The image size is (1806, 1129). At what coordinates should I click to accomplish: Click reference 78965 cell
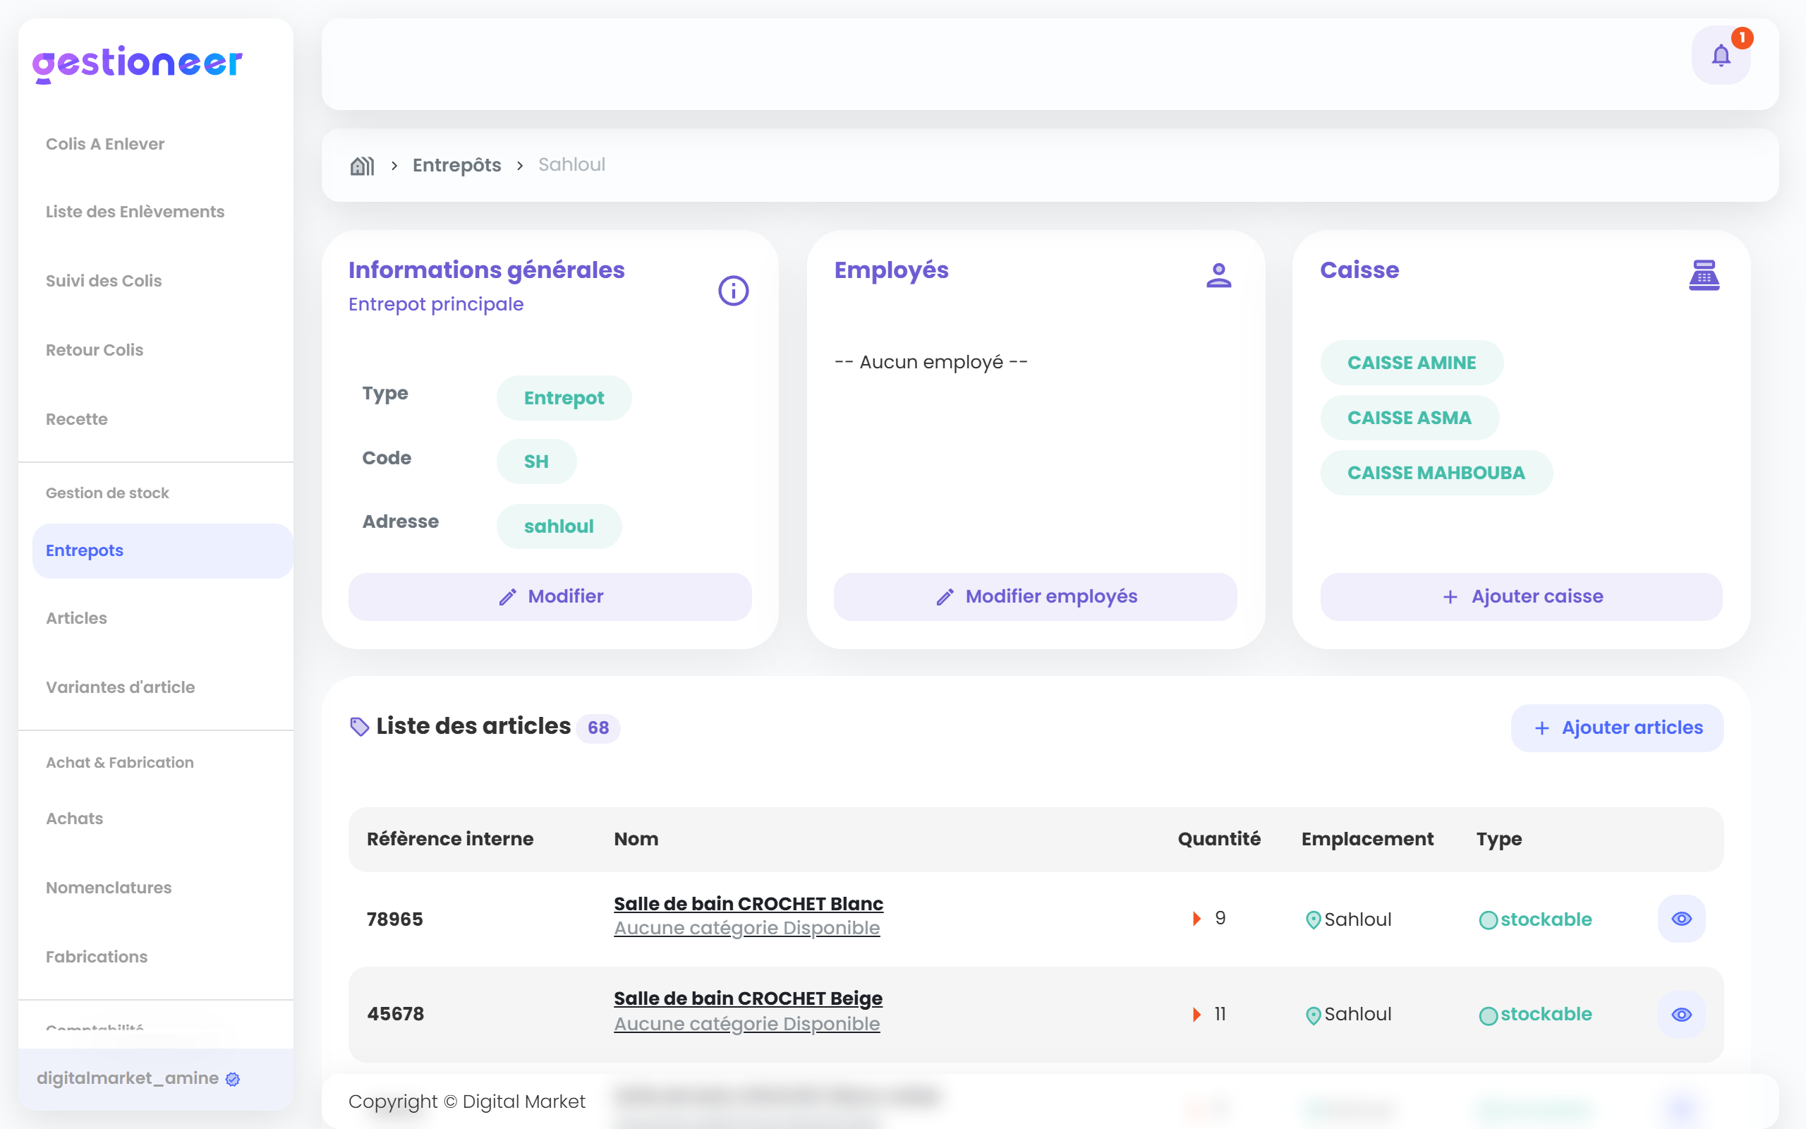click(x=395, y=919)
